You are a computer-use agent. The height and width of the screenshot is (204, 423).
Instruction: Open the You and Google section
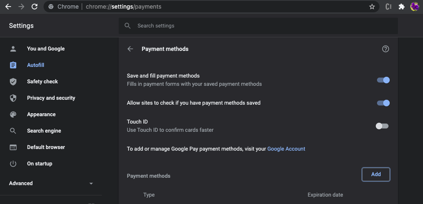(46, 49)
